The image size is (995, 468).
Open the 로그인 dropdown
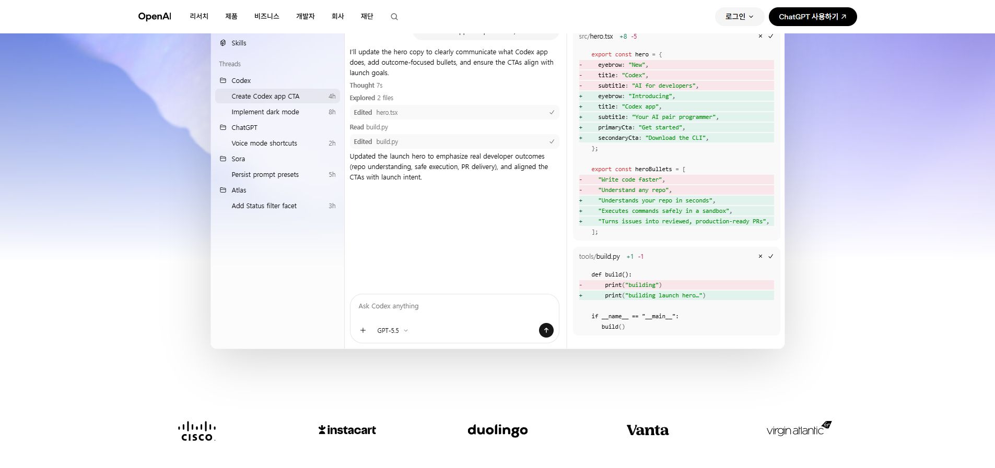pyautogui.click(x=740, y=17)
